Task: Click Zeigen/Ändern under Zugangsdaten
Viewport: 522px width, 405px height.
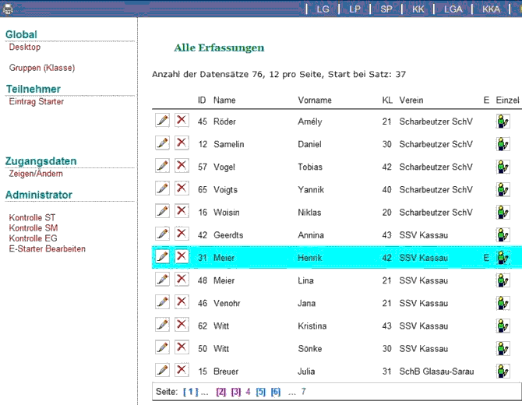Action: [36, 174]
